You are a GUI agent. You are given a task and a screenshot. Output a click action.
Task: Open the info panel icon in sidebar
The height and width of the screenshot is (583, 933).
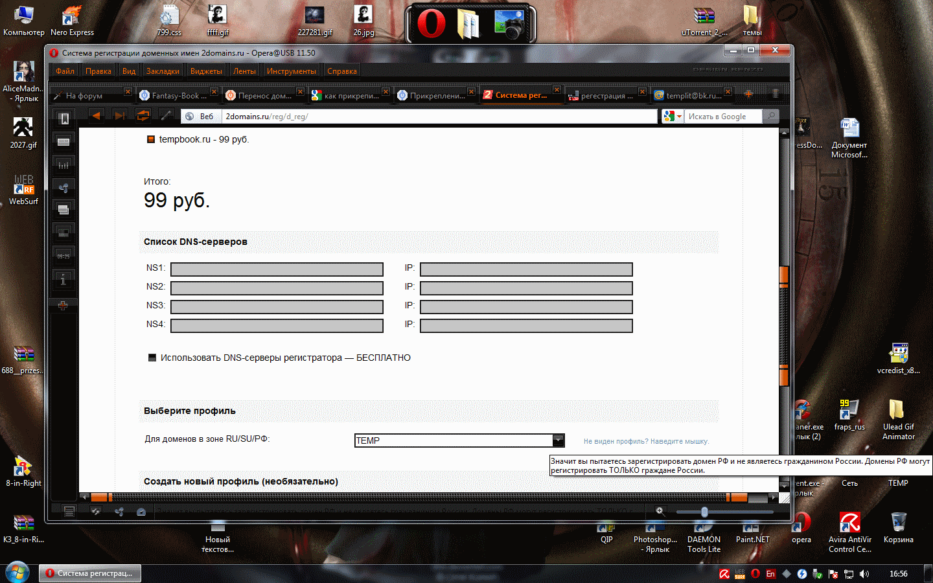click(63, 280)
